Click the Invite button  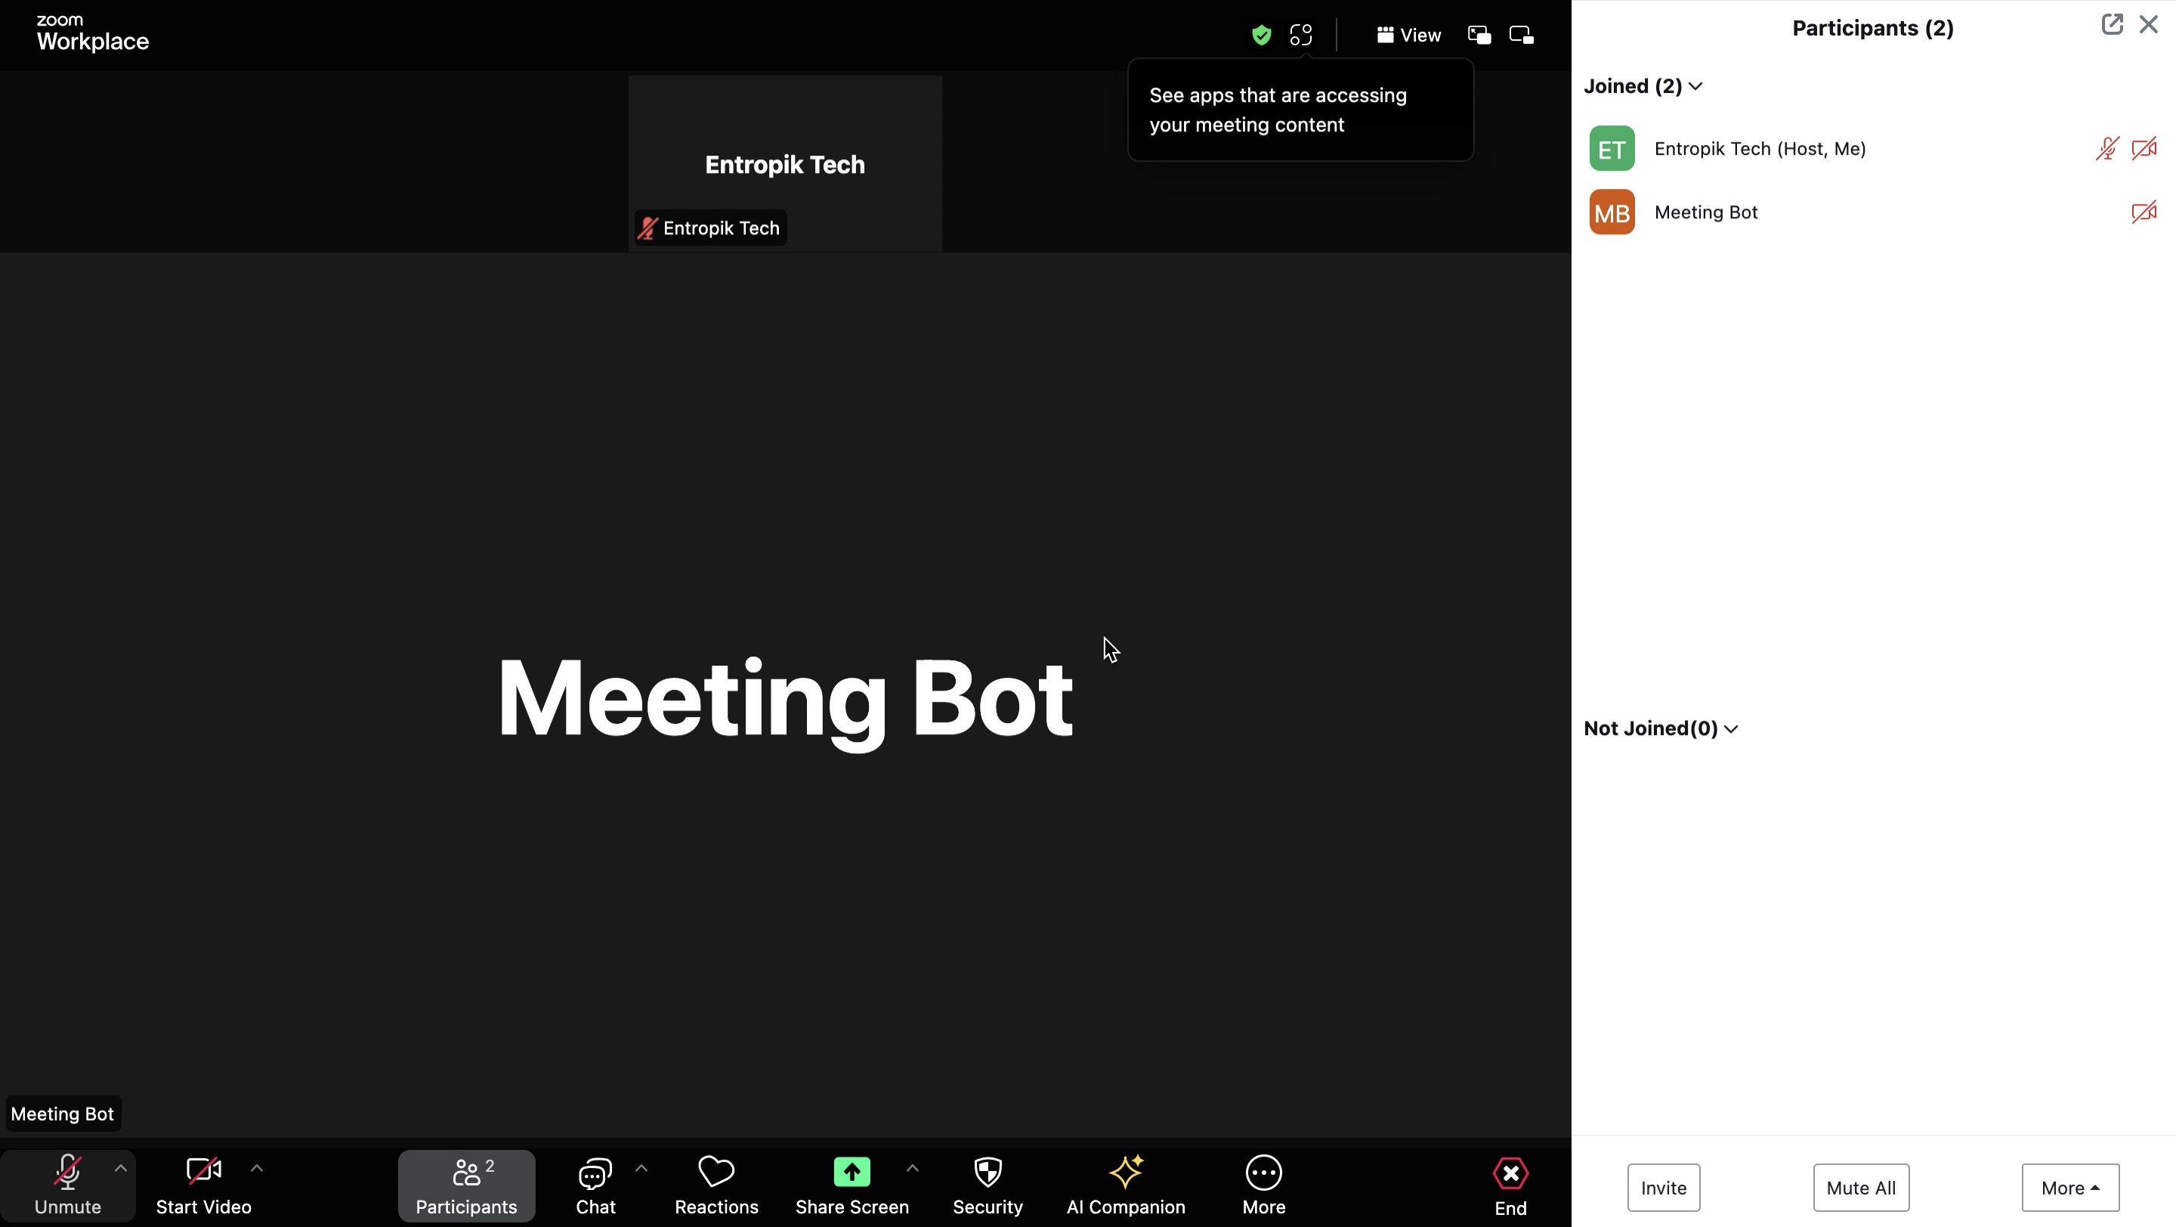point(1663,1187)
